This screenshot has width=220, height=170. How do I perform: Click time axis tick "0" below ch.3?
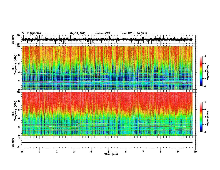click(22, 152)
